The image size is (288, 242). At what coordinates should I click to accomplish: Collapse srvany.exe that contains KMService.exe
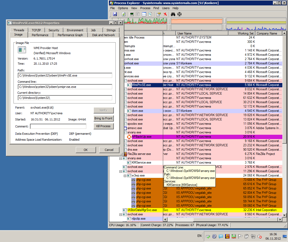(x=121, y=158)
